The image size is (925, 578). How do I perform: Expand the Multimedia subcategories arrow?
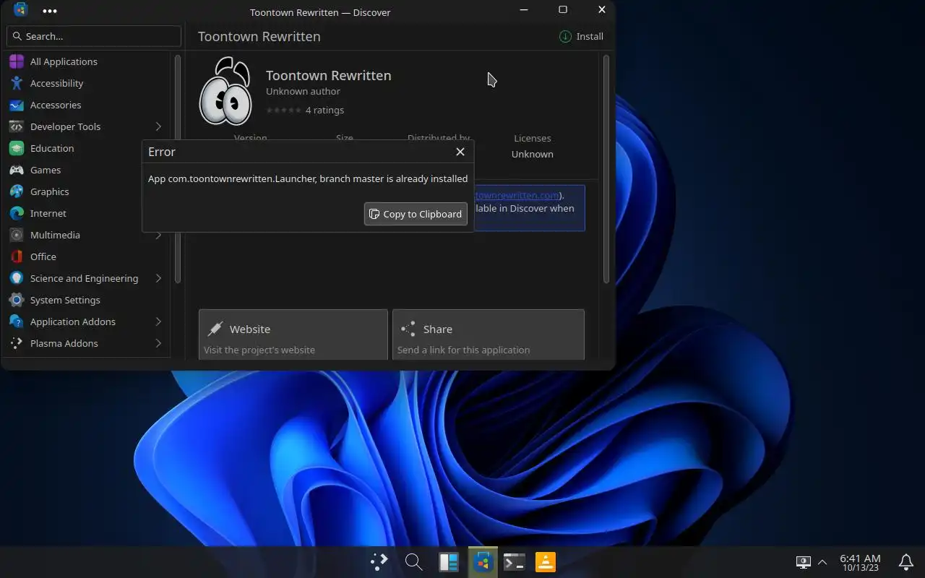(x=158, y=235)
